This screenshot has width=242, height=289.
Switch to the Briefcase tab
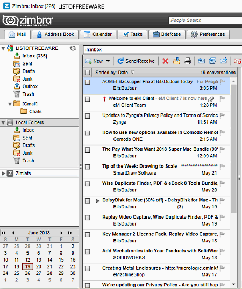coord(167,34)
